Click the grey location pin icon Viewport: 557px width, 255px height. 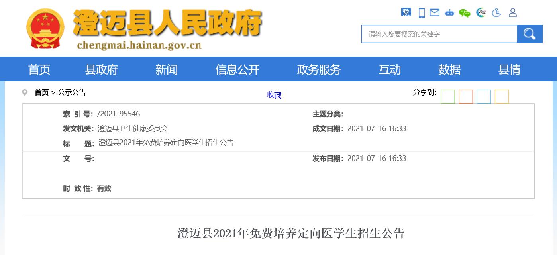click(x=25, y=93)
